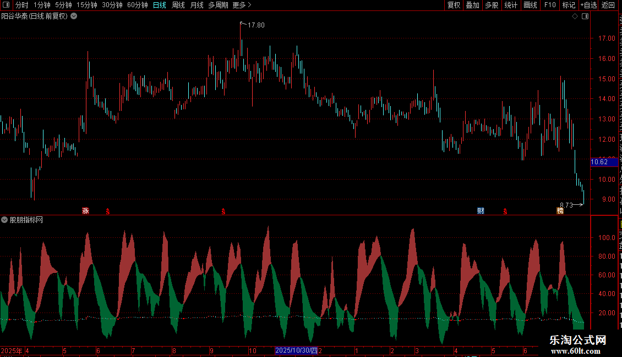
Task: Toggle the right side panel icon
Action: [x=585, y=16]
